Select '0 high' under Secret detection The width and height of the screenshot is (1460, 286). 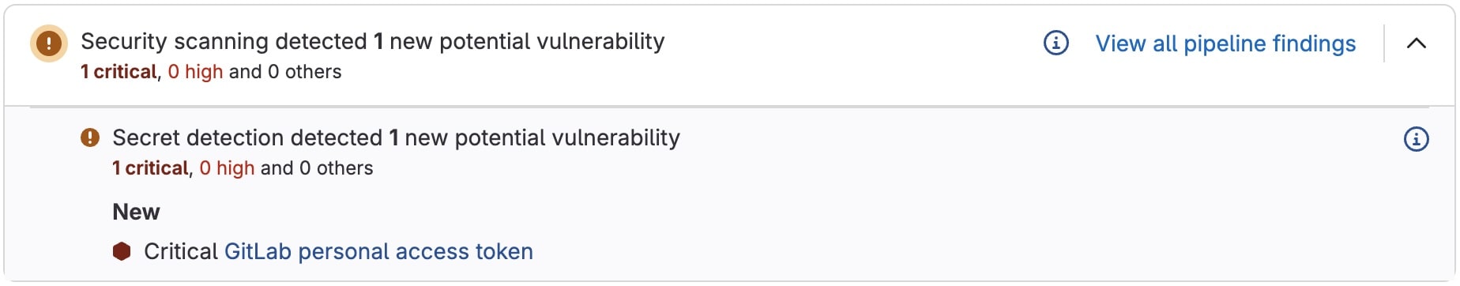pos(227,168)
